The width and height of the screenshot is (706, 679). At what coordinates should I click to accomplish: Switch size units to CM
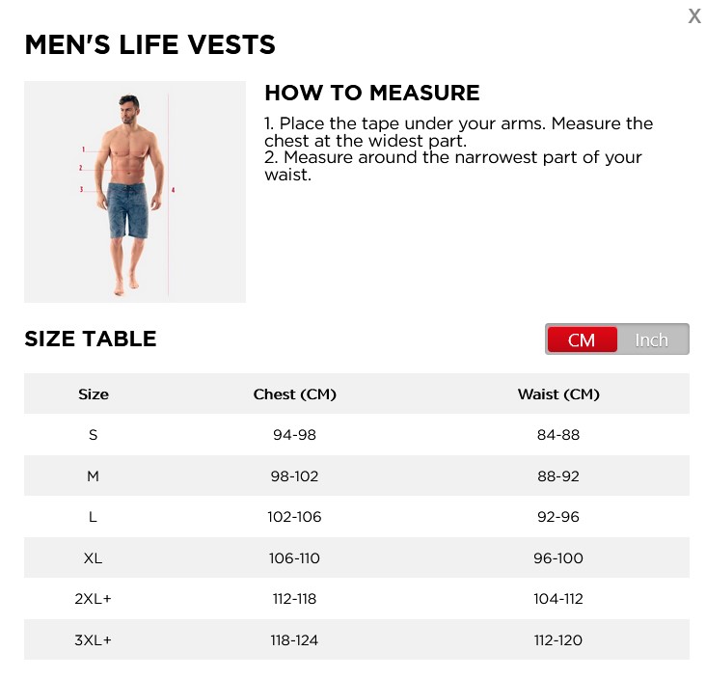582,339
